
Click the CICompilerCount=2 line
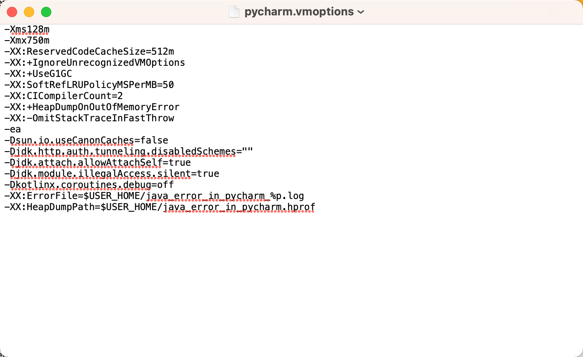coord(64,96)
